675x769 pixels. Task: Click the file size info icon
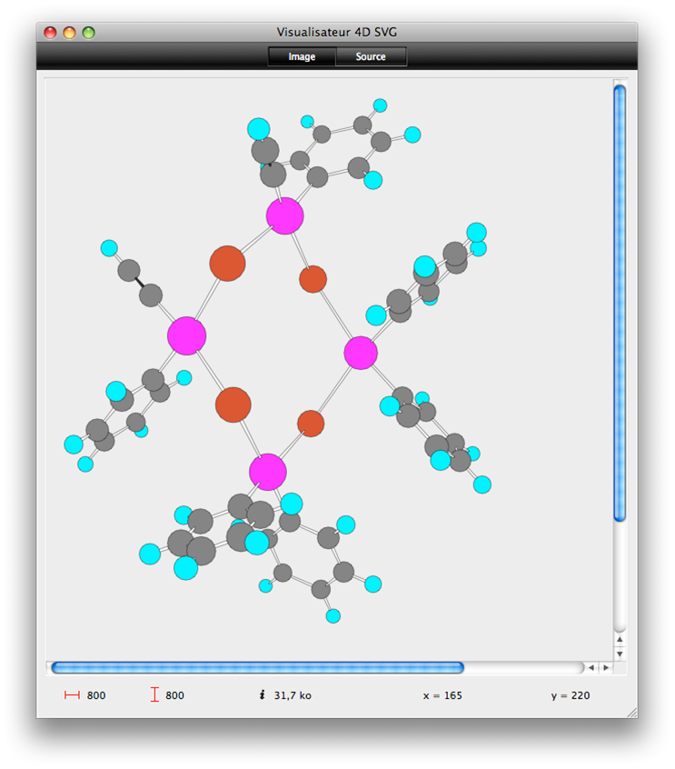[263, 694]
